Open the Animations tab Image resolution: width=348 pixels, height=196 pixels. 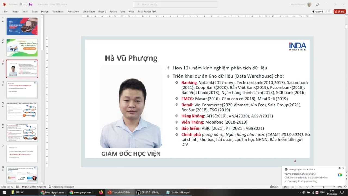click(x=73, y=11)
